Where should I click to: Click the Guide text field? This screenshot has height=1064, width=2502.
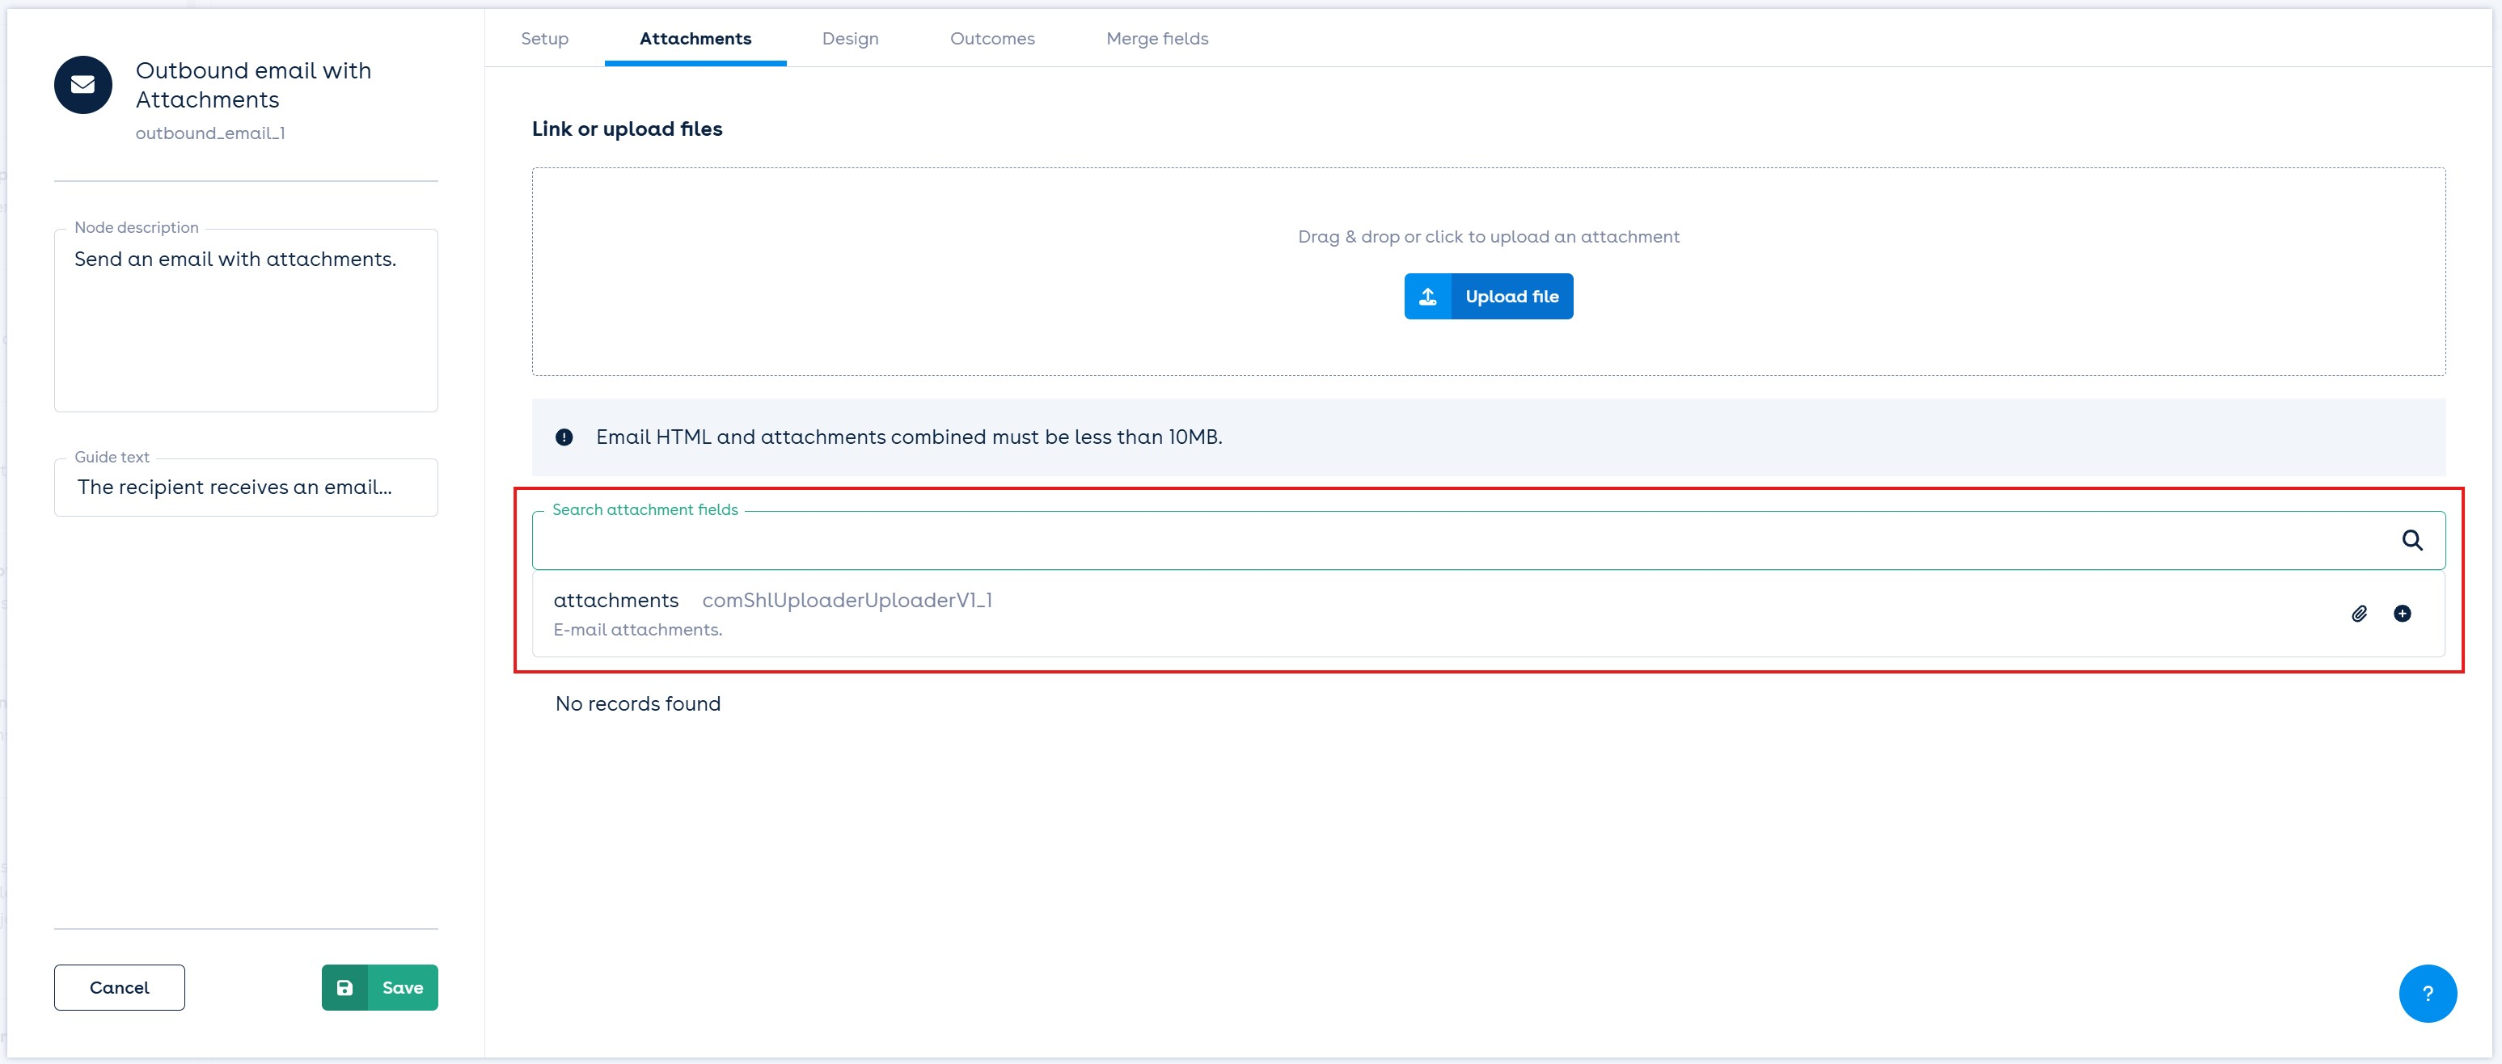[246, 488]
